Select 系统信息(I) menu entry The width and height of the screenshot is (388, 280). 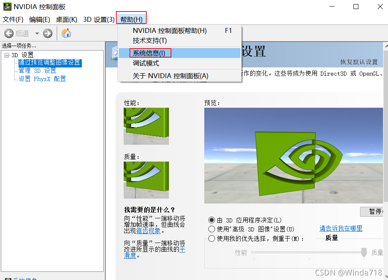point(180,53)
